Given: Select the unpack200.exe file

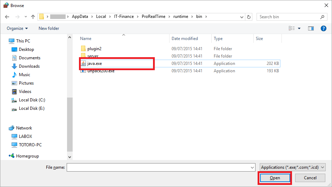Looking at the screenshot, I should [x=101, y=71].
